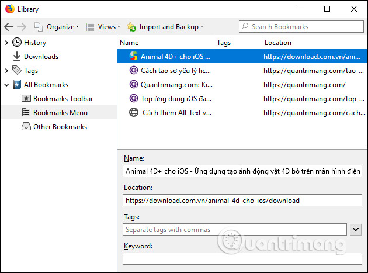Click the Keyword text field
This screenshot has width=368, height=273.
tap(242, 258)
